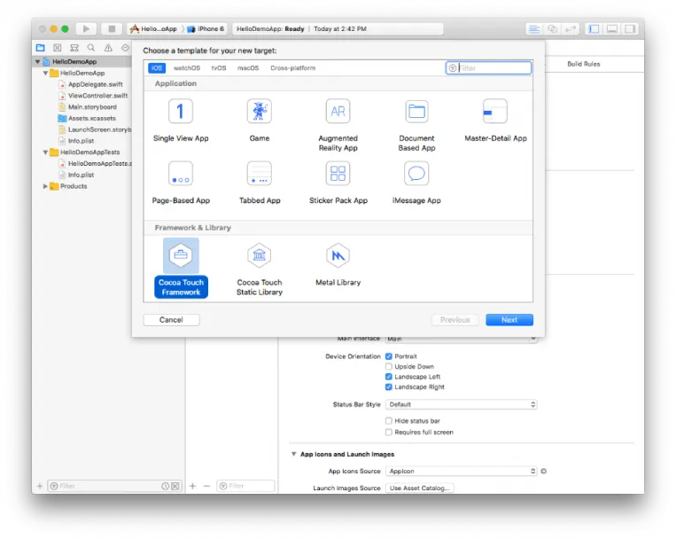Viewport: 676px width, 539px height.
Task: Toggle the Navigator pane button
Action: [x=594, y=29]
